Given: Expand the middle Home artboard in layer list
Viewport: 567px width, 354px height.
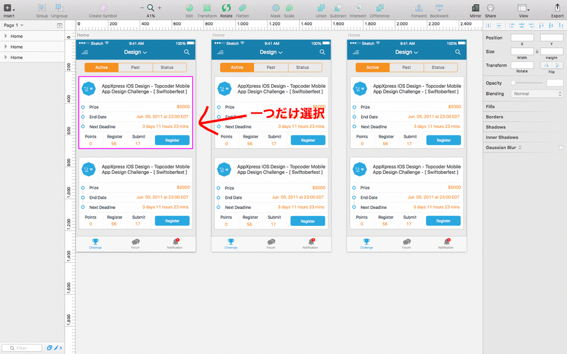Looking at the screenshot, I should click(x=6, y=46).
